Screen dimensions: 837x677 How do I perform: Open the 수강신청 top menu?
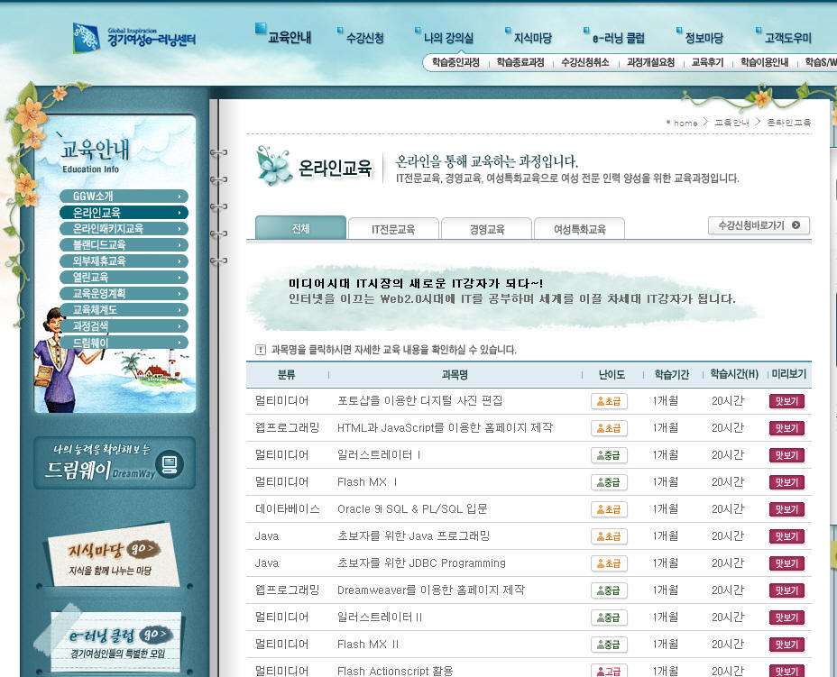coord(364,38)
